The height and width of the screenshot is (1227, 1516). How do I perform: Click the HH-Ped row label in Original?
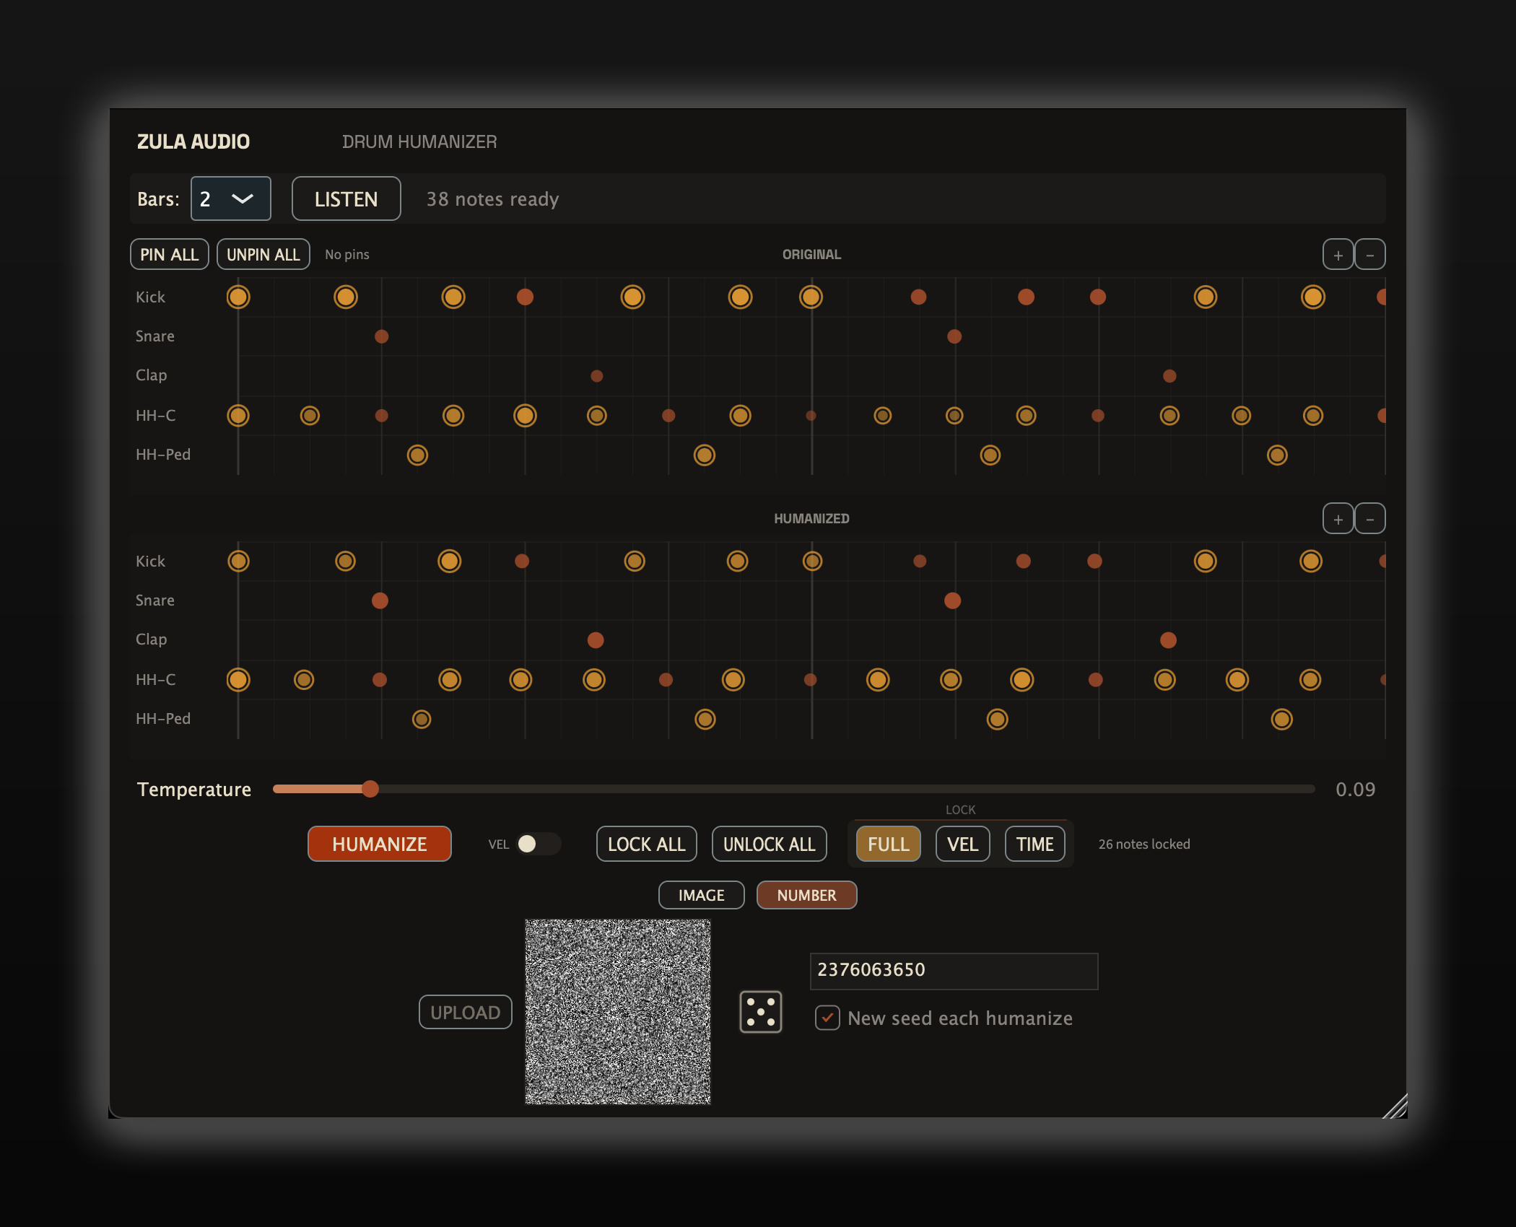click(x=163, y=455)
